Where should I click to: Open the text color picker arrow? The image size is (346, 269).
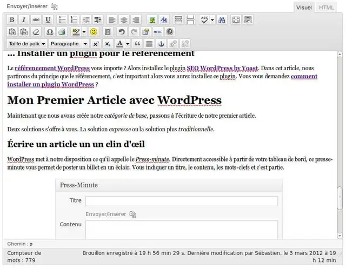(128, 44)
